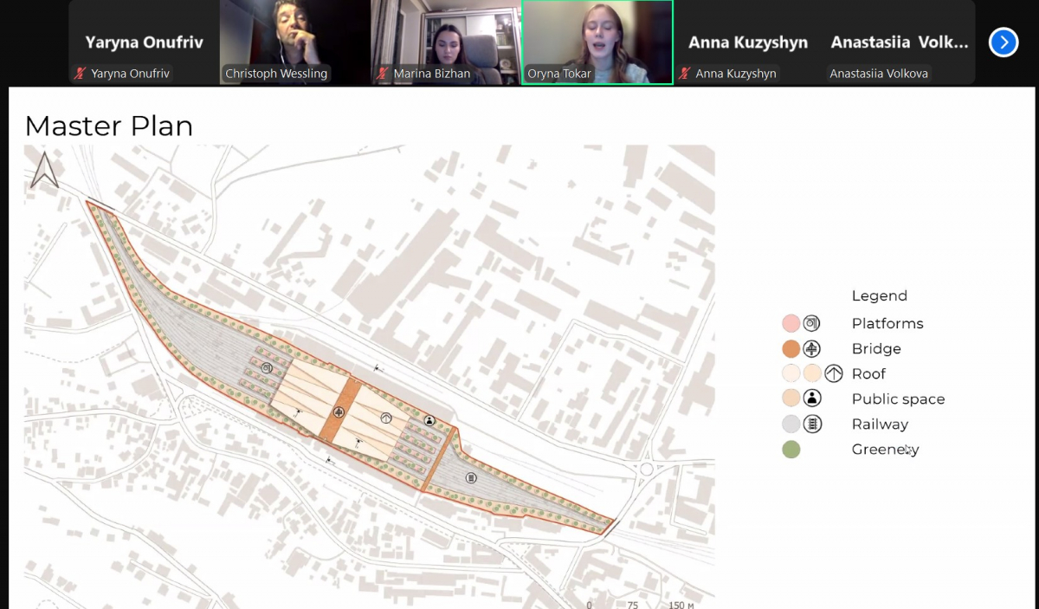
Task: Click the Master Plan slide title
Action: (109, 126)
